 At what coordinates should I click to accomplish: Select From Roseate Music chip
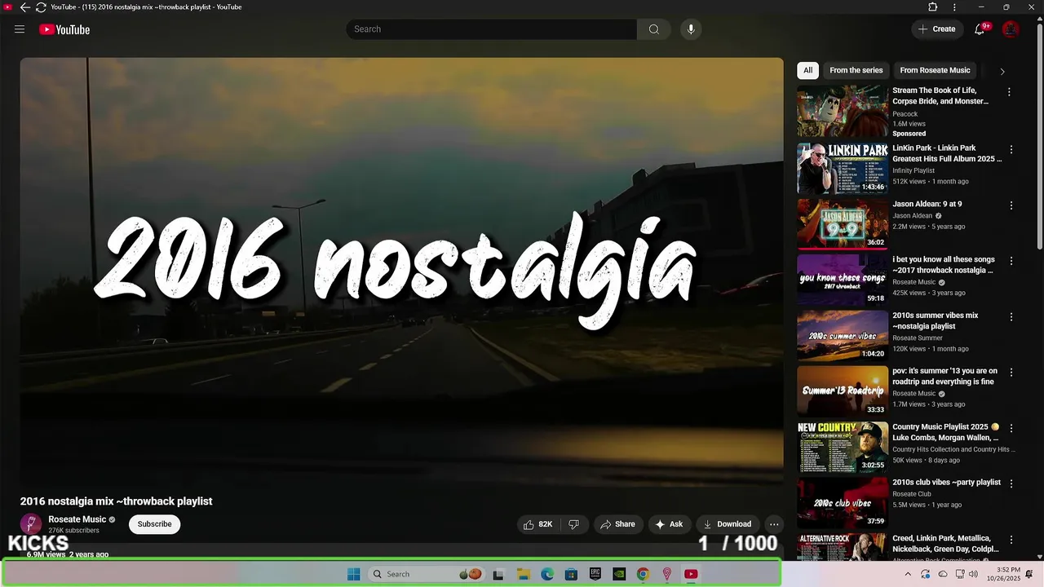coord(935,70)
